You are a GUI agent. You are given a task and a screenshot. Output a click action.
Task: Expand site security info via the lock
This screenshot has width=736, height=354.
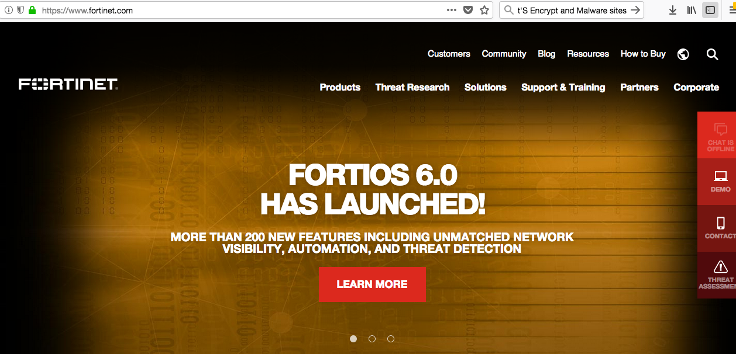tap(32, 10)
